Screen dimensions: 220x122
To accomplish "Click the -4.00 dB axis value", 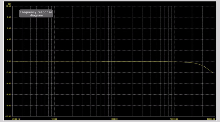I will click(x=9, y=83).
